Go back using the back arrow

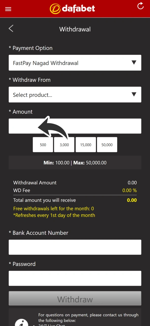click(11, 29)
